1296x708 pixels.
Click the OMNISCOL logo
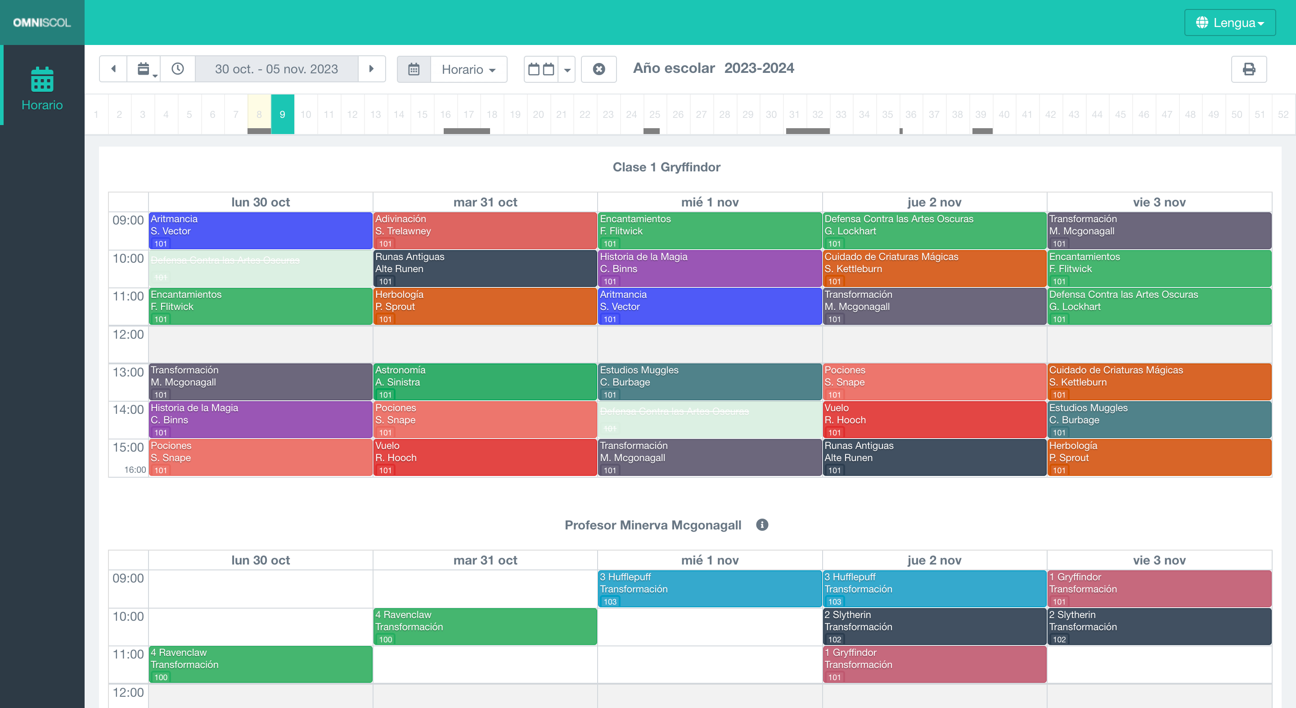pos(42,22)
